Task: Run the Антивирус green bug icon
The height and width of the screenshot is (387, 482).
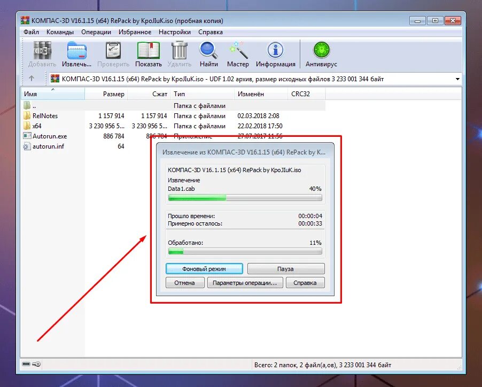Action: click(x=321, y=50)
